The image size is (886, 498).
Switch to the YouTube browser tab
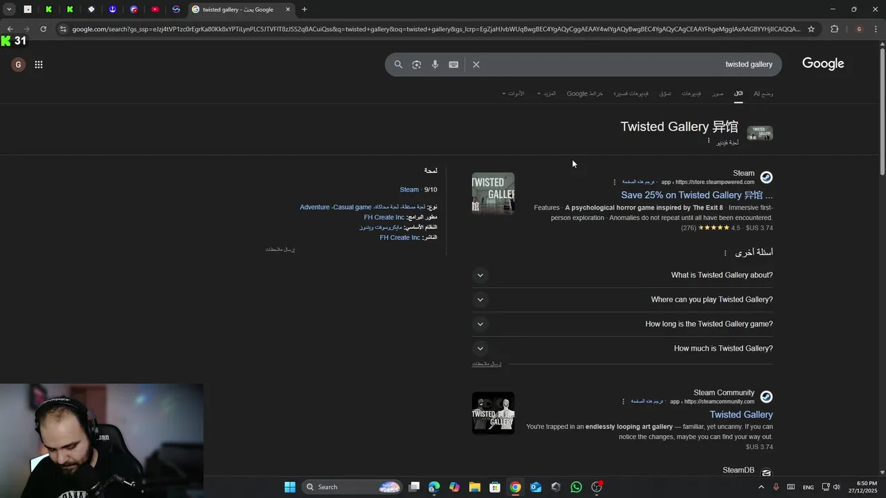click(x=155, y=10)
